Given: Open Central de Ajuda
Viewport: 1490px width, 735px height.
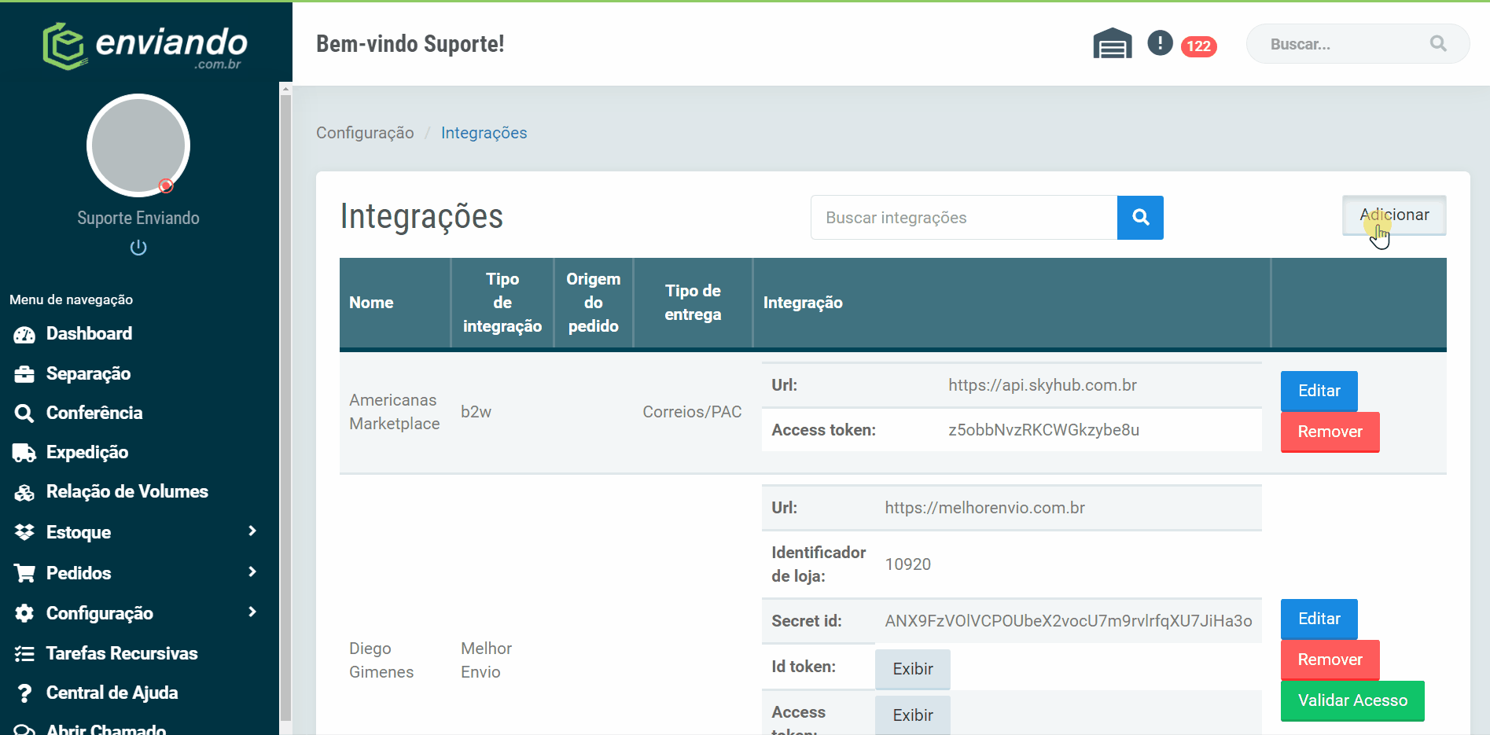Looking at the screenshot, I should [x=112, y=693].
